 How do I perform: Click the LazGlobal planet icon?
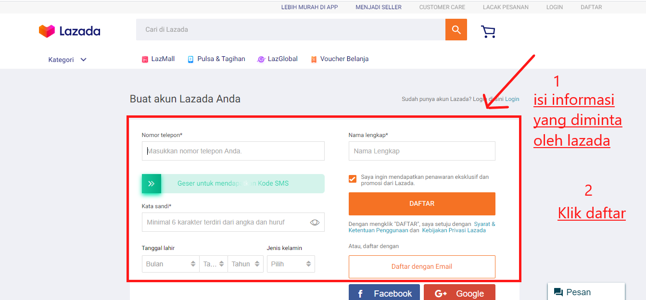(261, 60)
